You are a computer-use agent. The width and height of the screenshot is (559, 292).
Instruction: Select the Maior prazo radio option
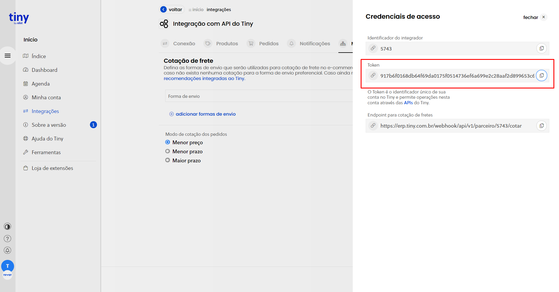pos(168,160)
